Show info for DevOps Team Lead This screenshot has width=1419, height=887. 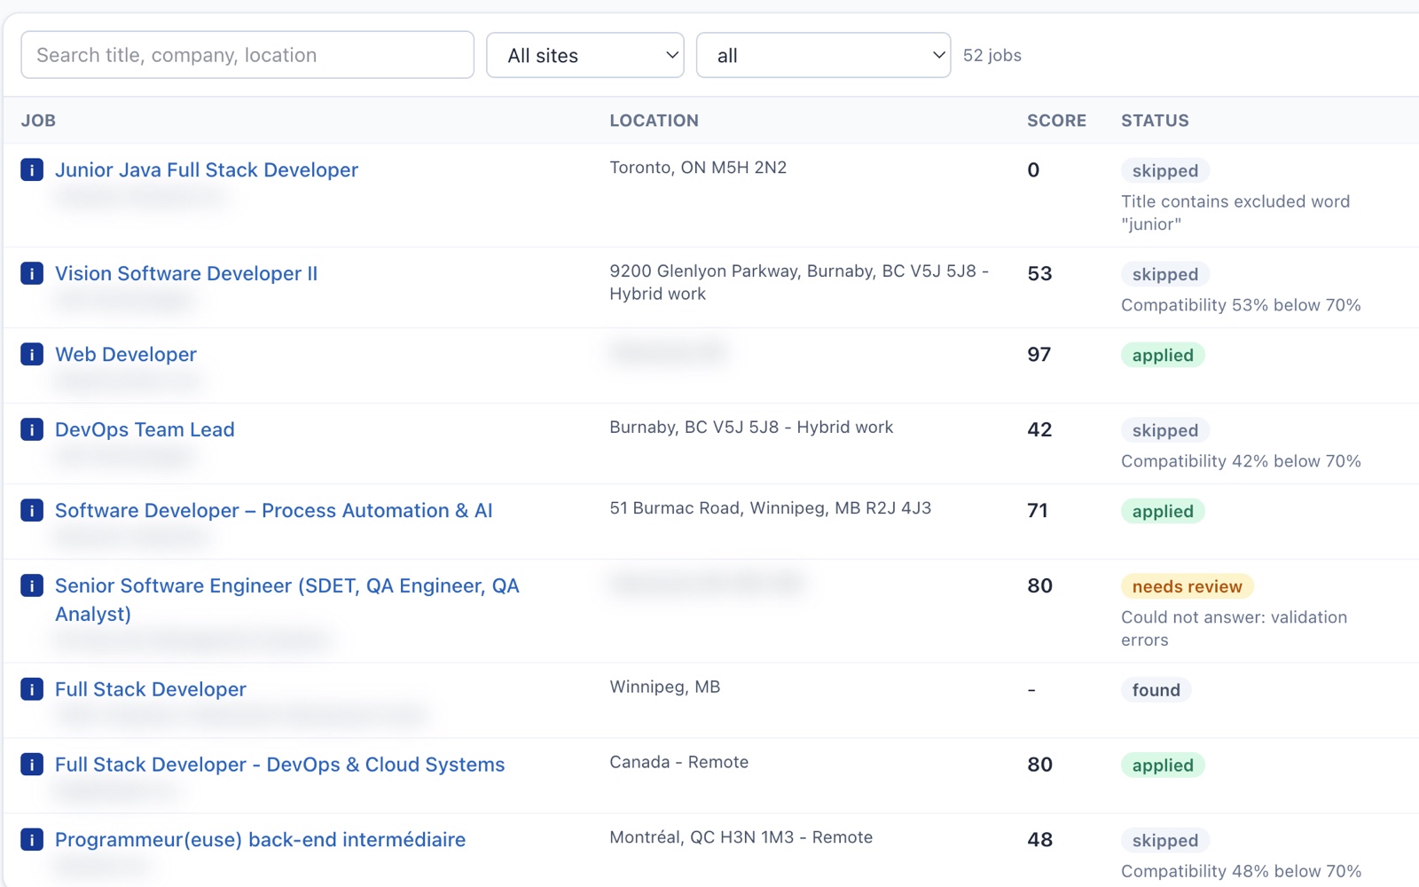tap(32, 429)
